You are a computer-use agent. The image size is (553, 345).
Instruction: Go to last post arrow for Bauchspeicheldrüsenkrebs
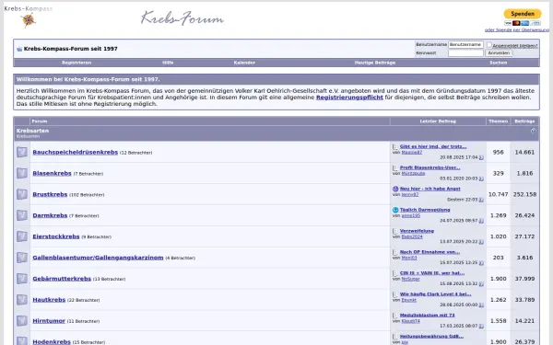[x=481, y=157]
